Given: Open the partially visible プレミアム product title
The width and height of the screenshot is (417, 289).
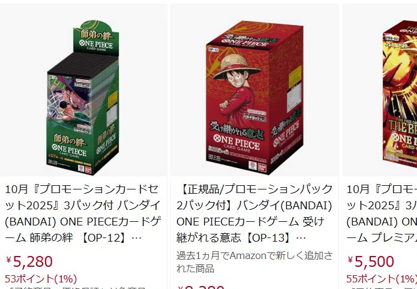Looking at the screenshot, I should coord(382,213).
